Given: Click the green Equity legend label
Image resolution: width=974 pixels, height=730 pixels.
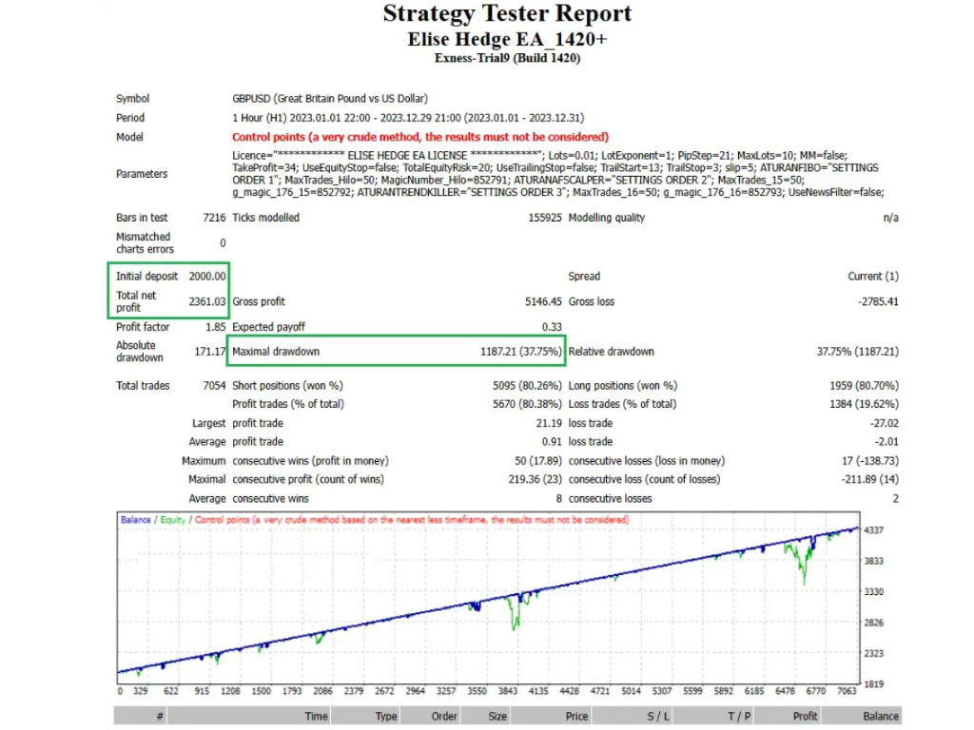Looking at the screenshot, I should coord(172,520).
